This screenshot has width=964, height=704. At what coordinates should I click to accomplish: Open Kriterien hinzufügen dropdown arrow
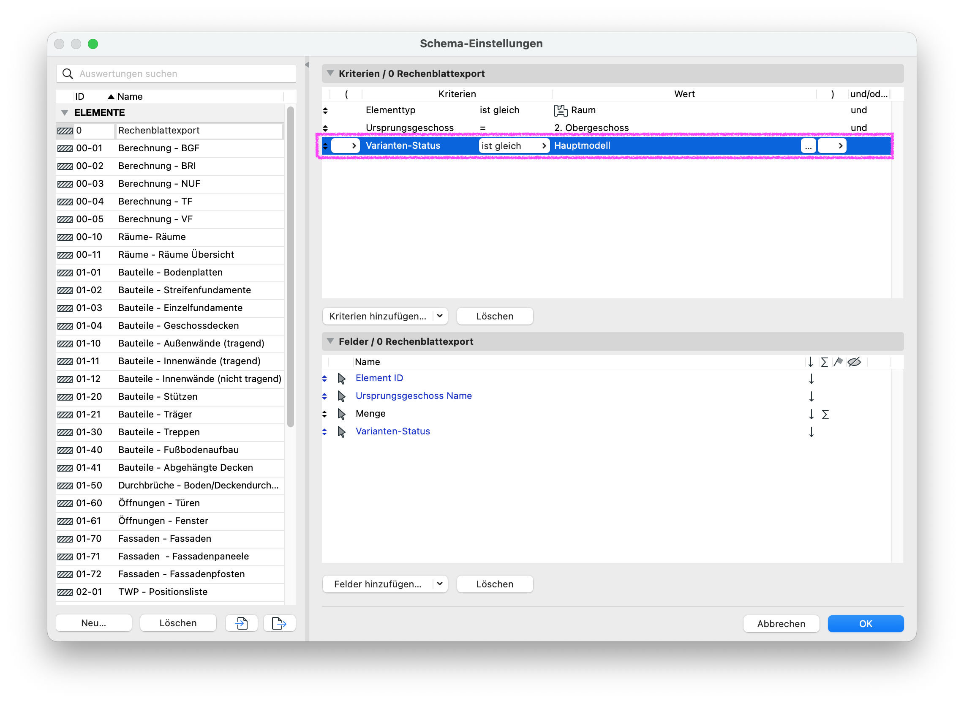click(440, 316)
